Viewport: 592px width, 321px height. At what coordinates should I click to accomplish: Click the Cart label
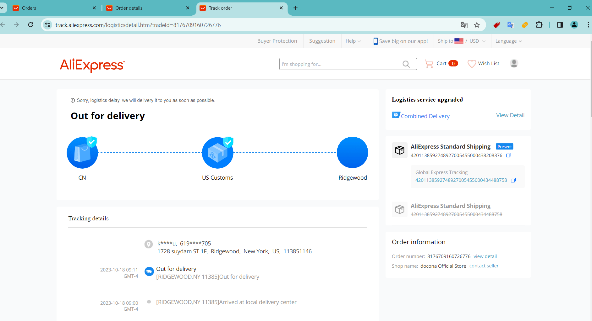click(441, 64)
